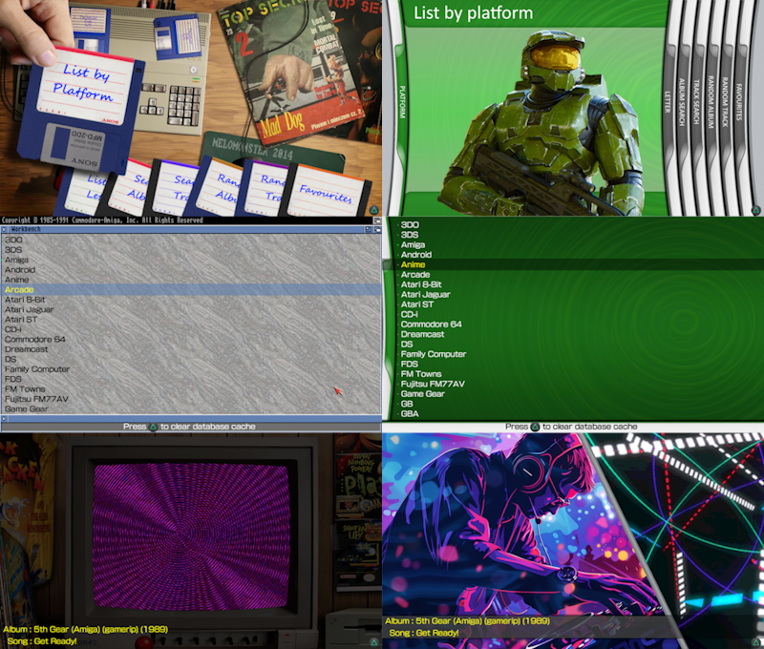The height and width of the screenshot is (649, 764).
Task: Choose 'FDS' in the green platform list
Action: pos(410,365)
